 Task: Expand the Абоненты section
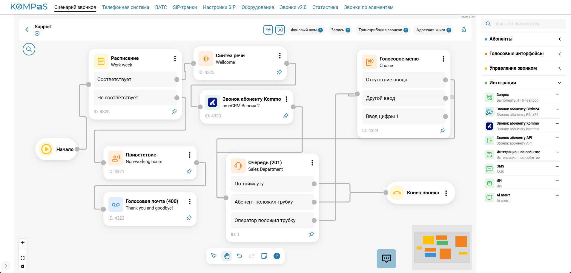pos(560,39)
